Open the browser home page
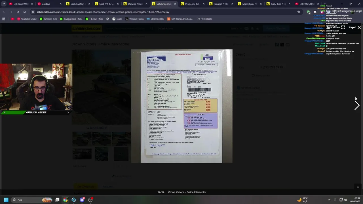This screenshot has height=204, width=363. click(x=25, y=12)
